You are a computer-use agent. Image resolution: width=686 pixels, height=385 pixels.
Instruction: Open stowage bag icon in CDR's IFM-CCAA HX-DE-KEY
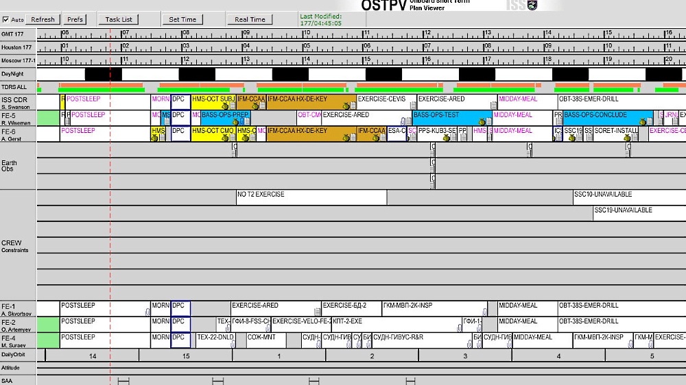coord(346,105)
